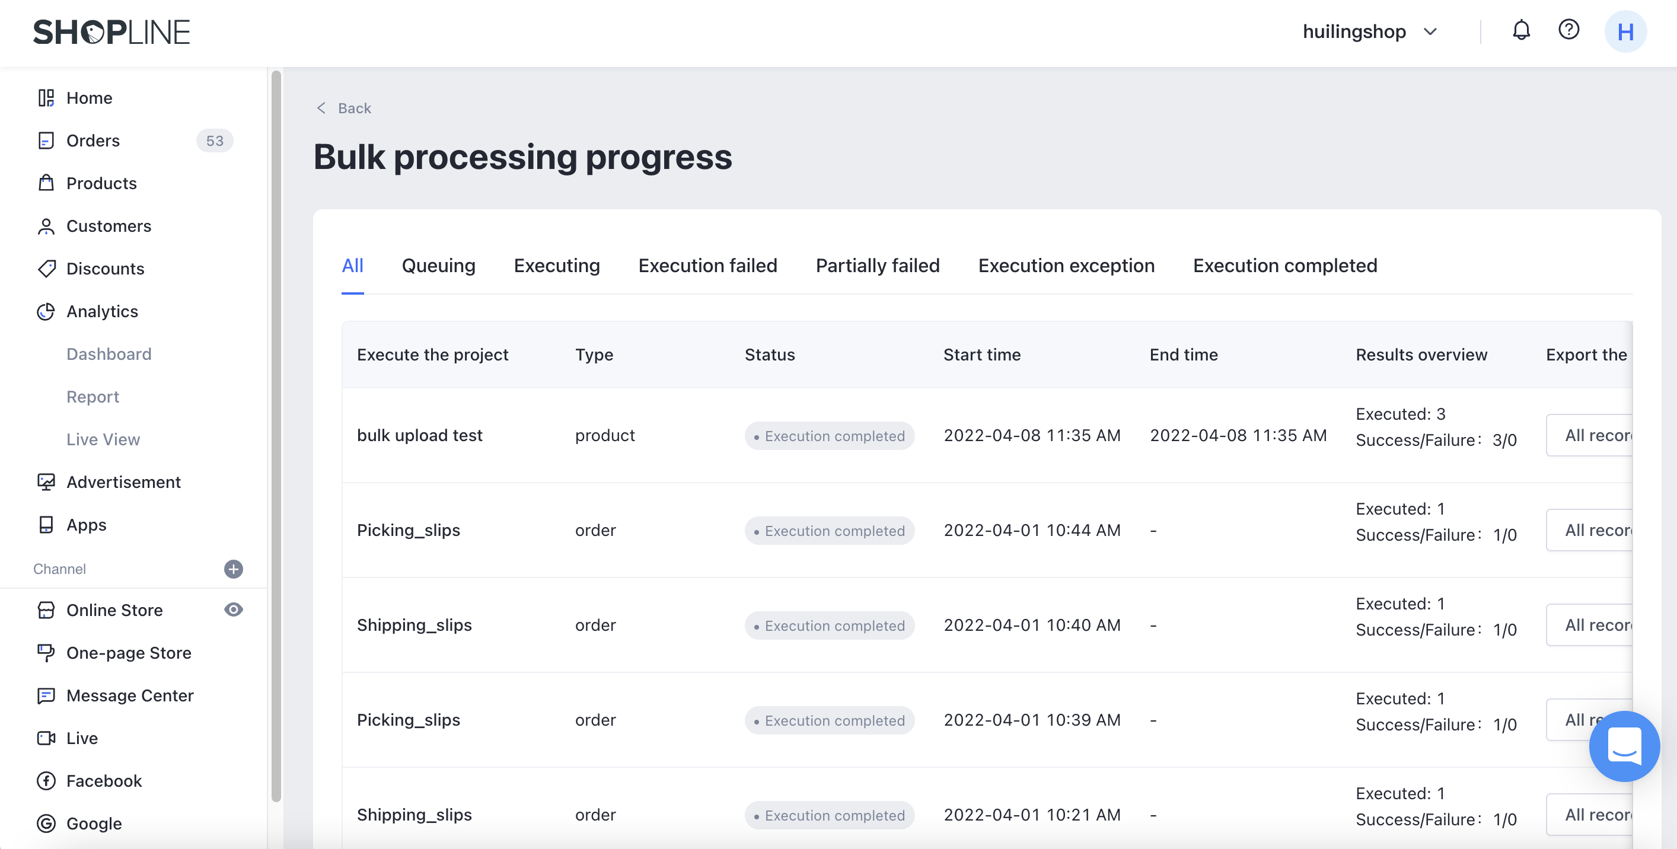This screenshot has height=849, width=1677.
Task: Open the Dashboard analytics link
Action: pos(109,354)
